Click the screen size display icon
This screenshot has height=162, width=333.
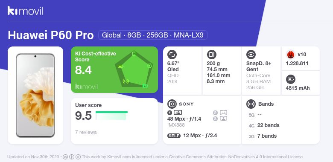172,55
